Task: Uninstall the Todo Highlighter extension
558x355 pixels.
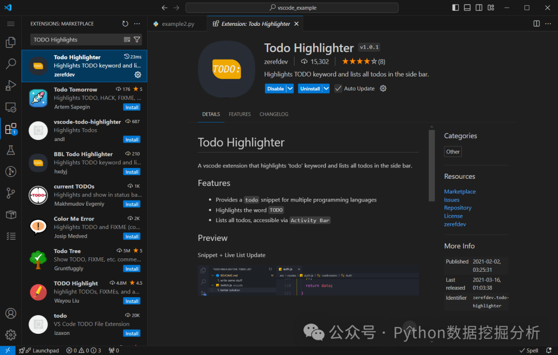Action: 310,88
